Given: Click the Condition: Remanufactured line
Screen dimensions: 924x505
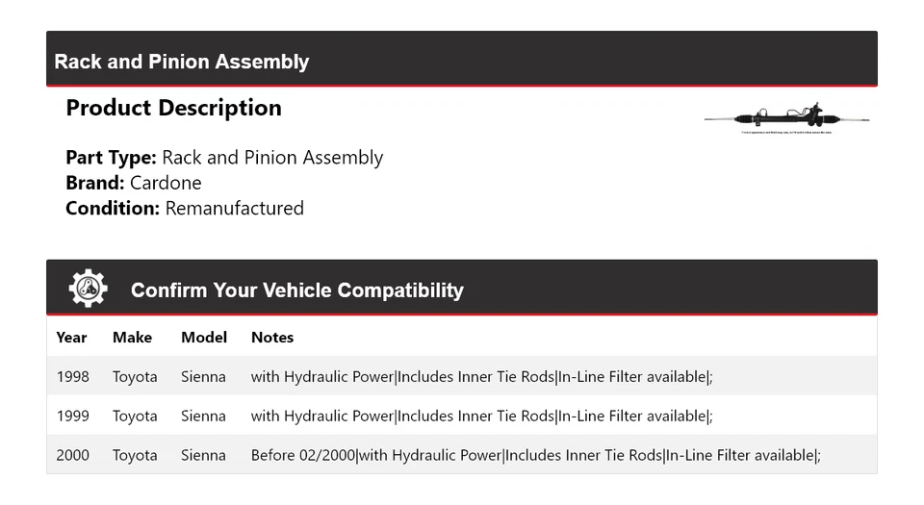Looking at the screenshot, I should pos(185,208).
